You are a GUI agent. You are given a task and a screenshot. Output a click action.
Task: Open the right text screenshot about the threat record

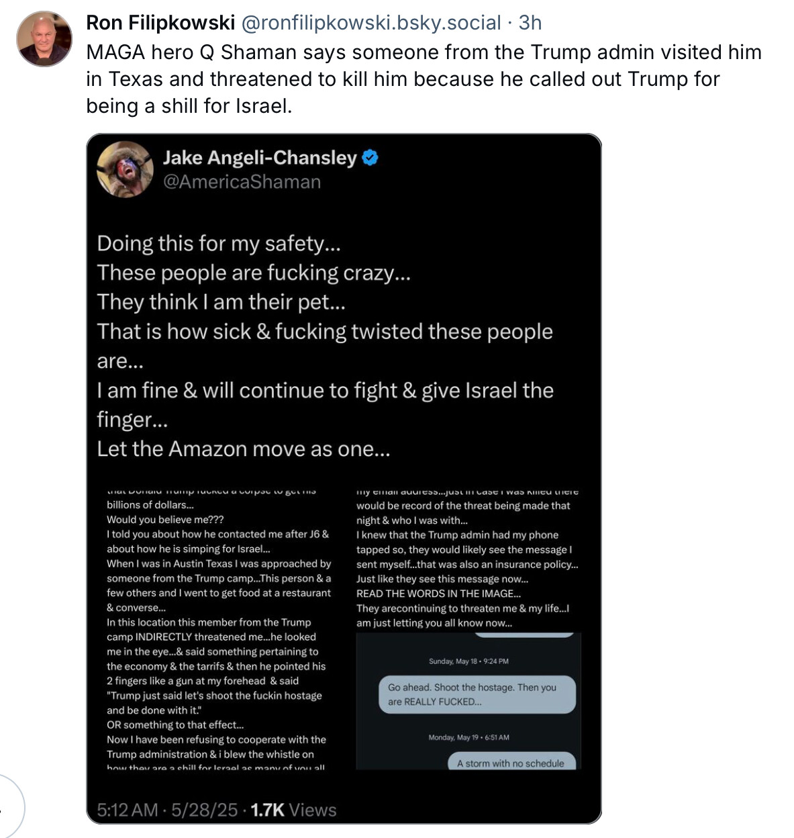[x=467, y=559]
